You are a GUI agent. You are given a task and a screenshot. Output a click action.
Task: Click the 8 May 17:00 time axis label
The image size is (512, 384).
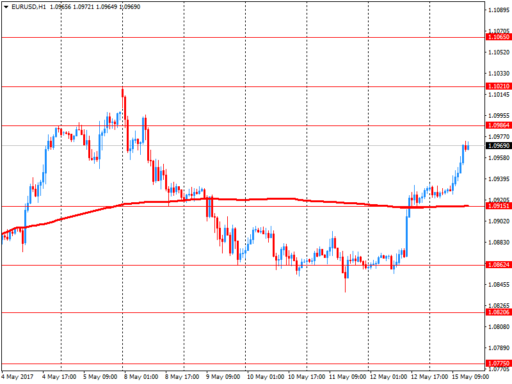click(x=182, y=377)
